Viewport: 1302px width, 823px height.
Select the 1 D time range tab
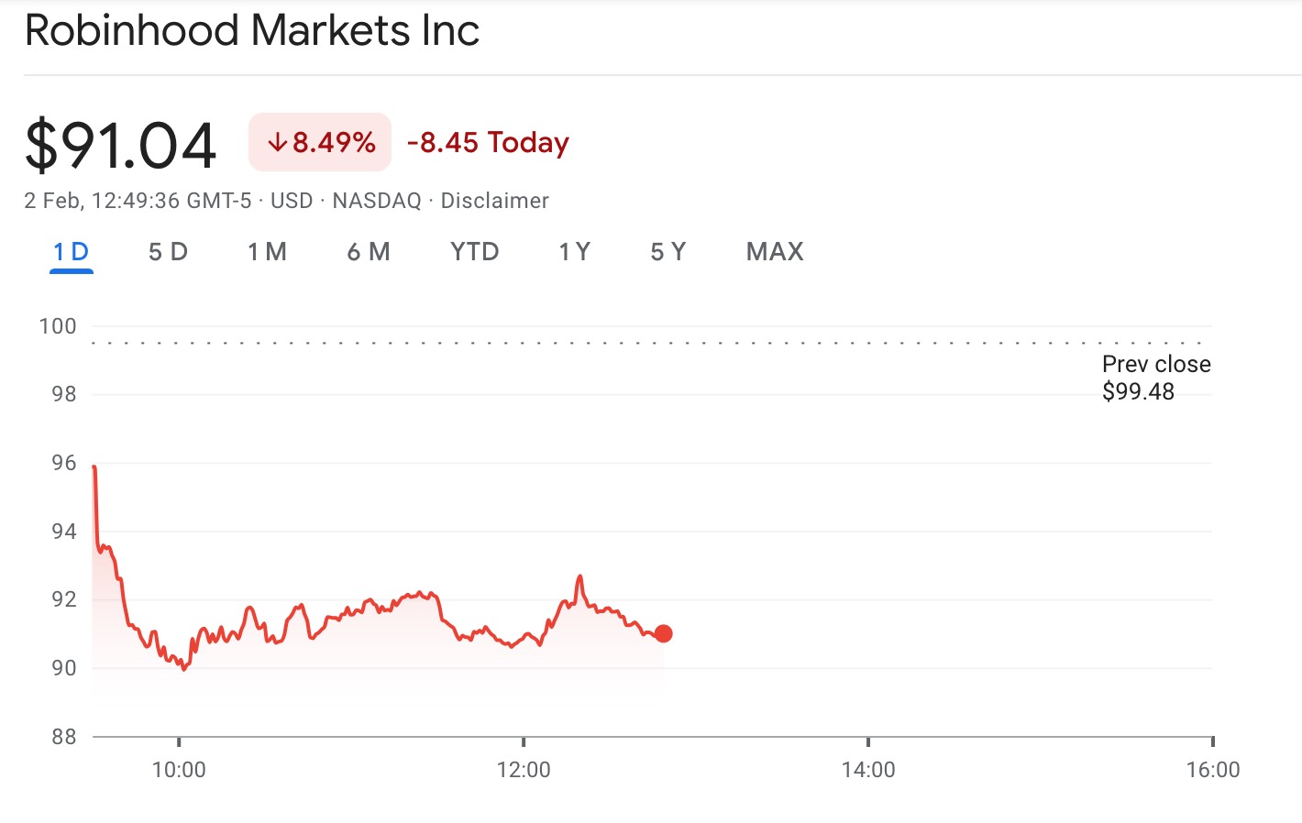(72, 252)
